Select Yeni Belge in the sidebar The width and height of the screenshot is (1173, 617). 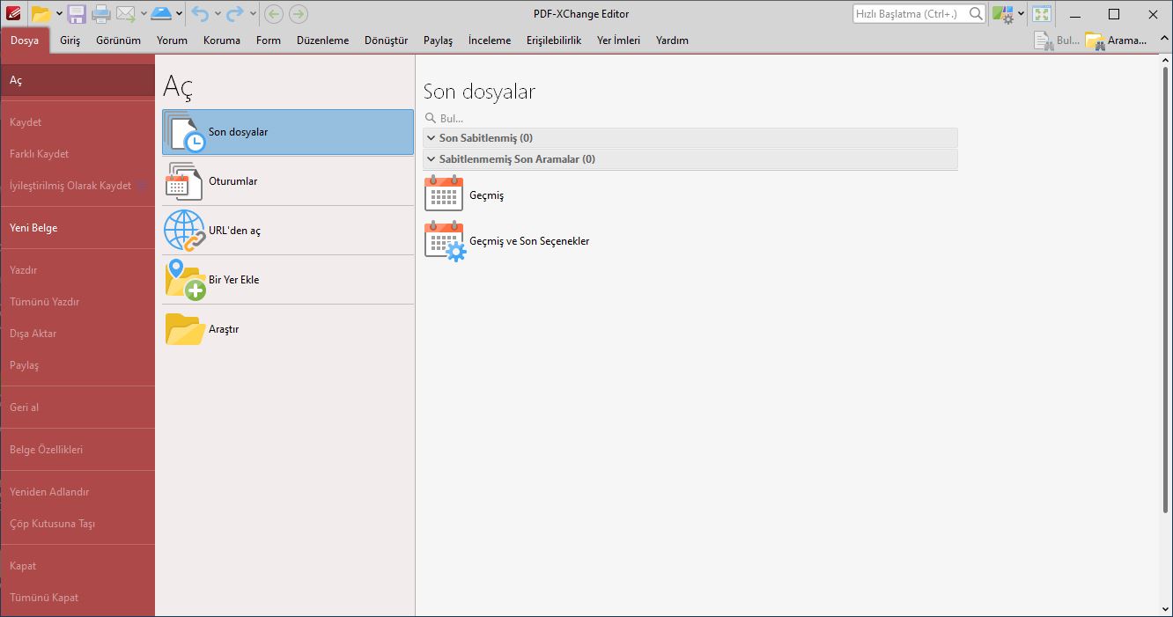(x=77, y=228)
